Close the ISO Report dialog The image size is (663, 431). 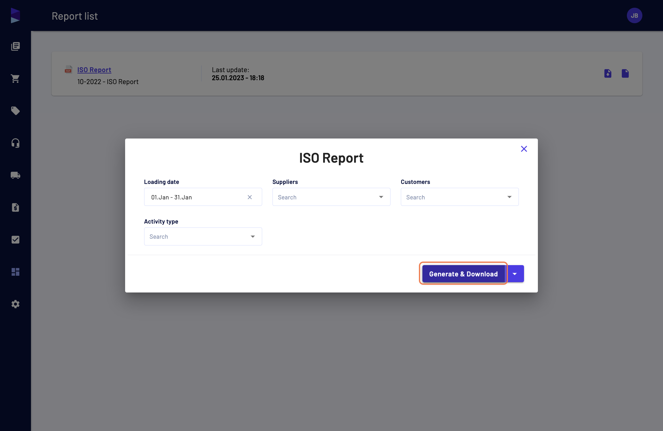pyautogui.click(x=524, y=149)
